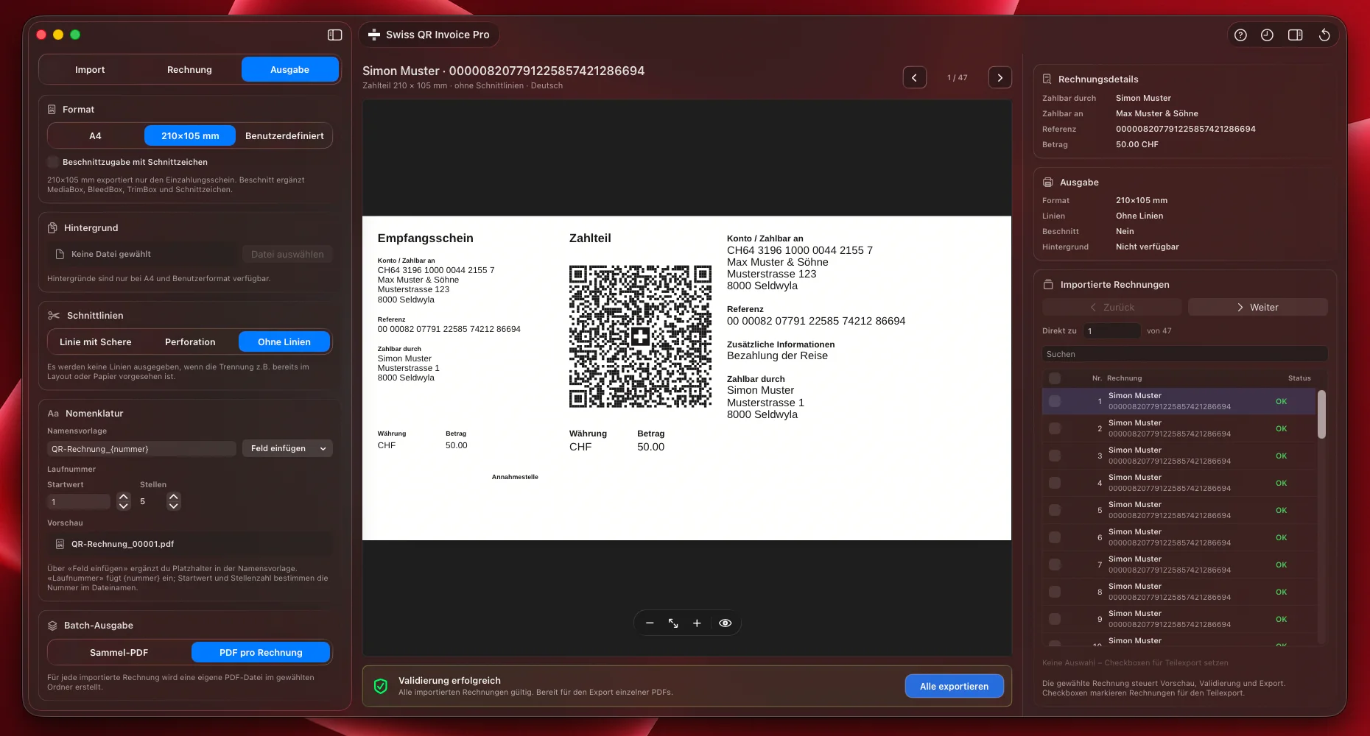Switch to the Rechnung tab
The image size is (1370, 736).
click(x=189, y=70)
